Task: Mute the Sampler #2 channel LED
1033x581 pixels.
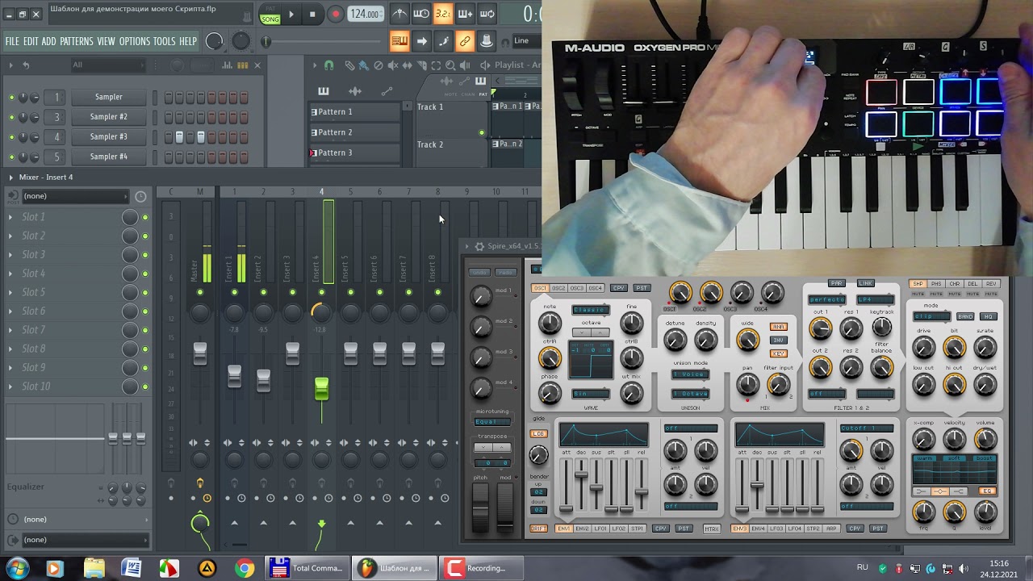Action: pyautogui.click(x=11, y=117)
